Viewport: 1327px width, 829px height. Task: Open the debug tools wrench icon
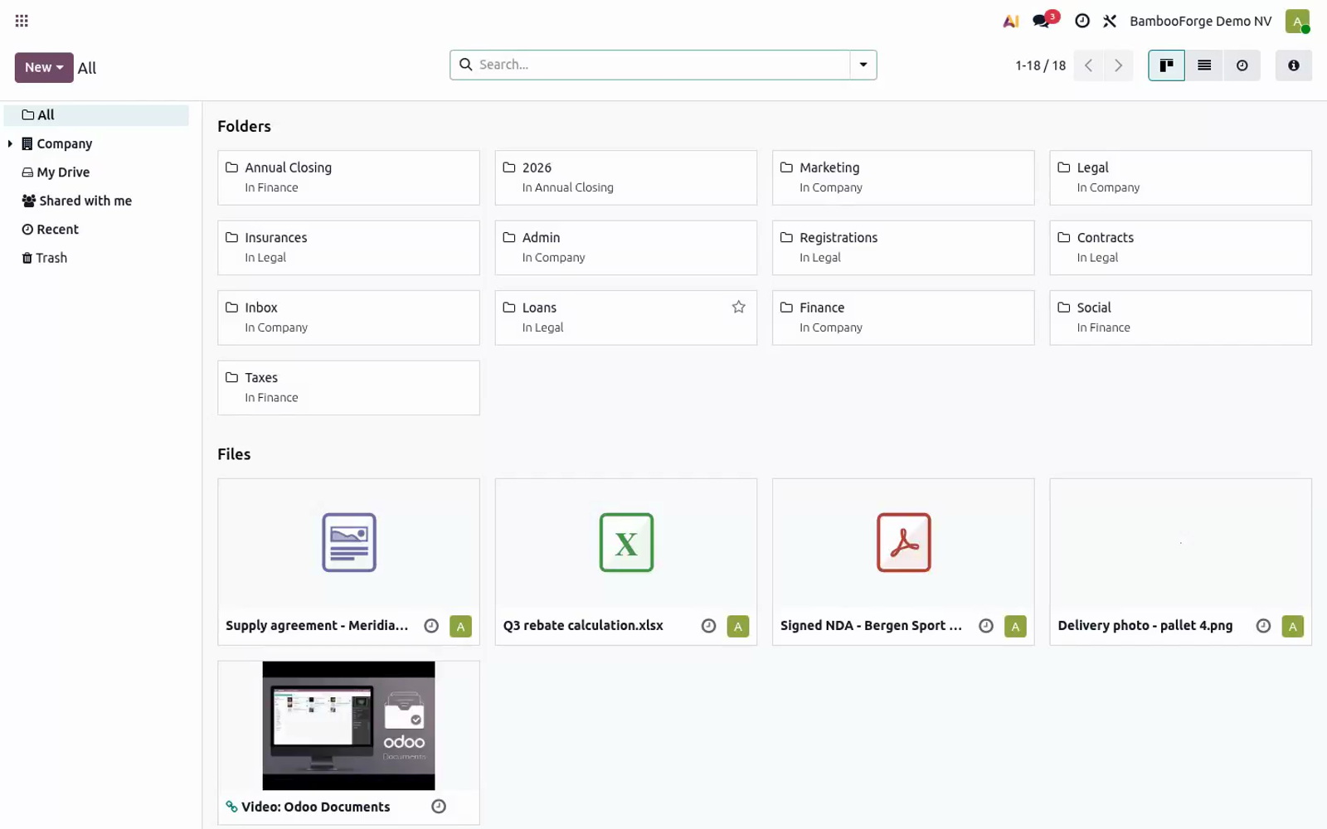1110,21
